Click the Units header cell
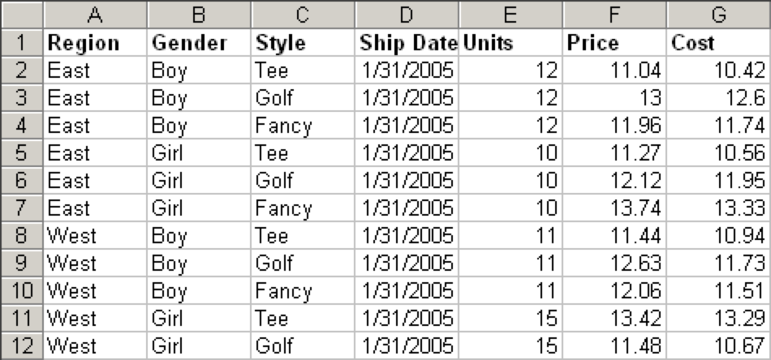Screen dimensions: 771x360 click(510, 43)
